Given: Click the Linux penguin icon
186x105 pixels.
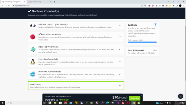Looking at the screenshot, I should (33, 62).
